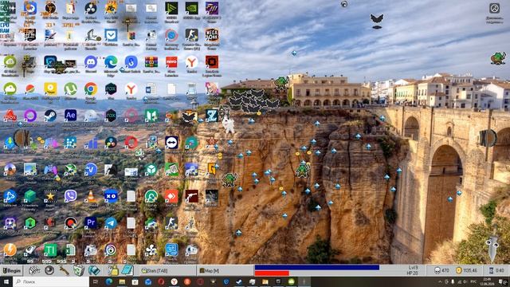Image resolution: width=510 pixels, height=287 pixels.
Task: Open Task View on the taskbar
Action: pos(96,281)
